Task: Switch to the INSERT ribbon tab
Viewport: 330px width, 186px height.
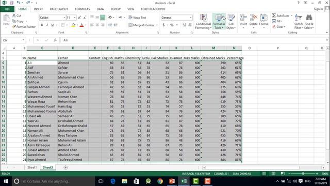Action: (x=38, y=9)
